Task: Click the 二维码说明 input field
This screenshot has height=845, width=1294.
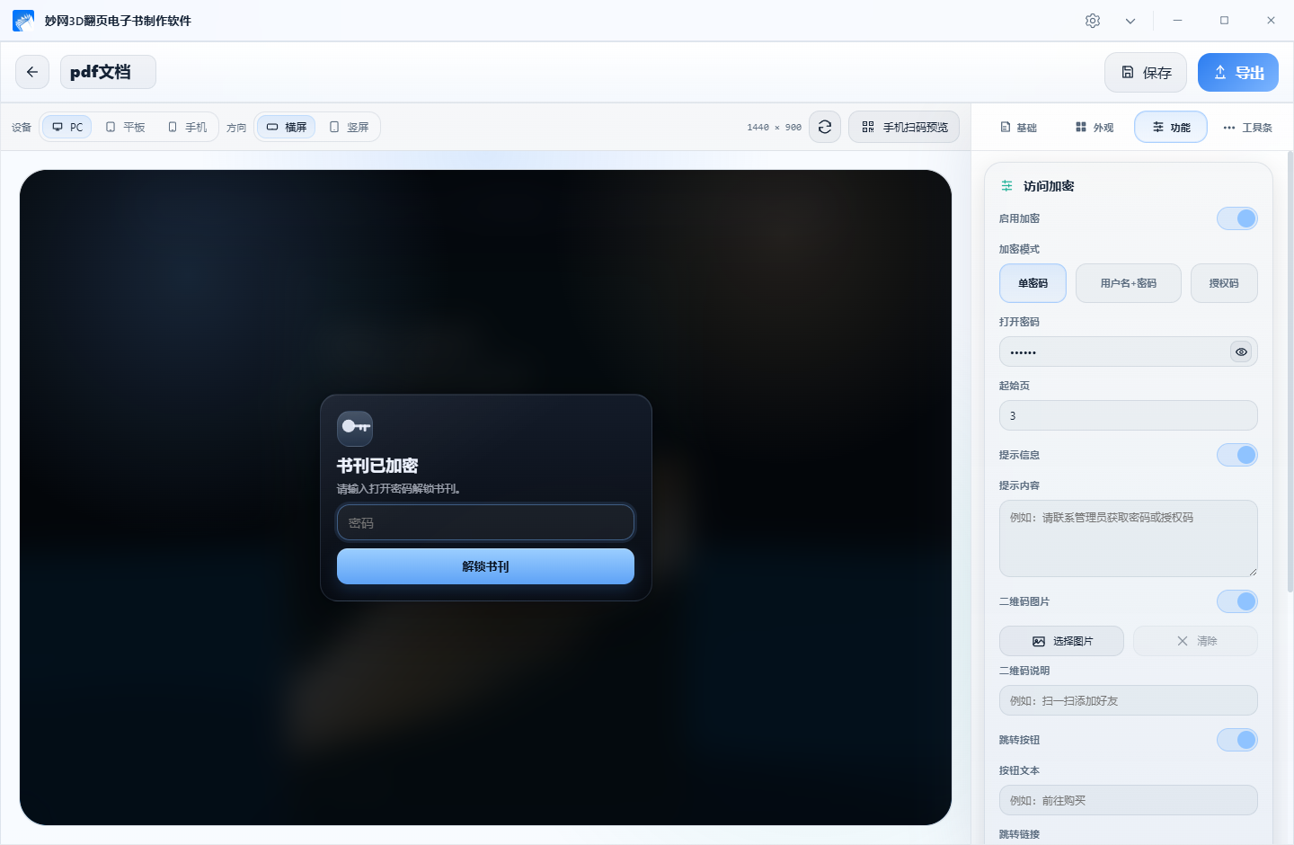Action: [x=1129, y=700]
